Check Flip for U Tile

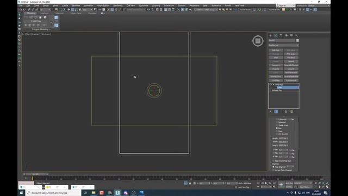coord(290,150)
